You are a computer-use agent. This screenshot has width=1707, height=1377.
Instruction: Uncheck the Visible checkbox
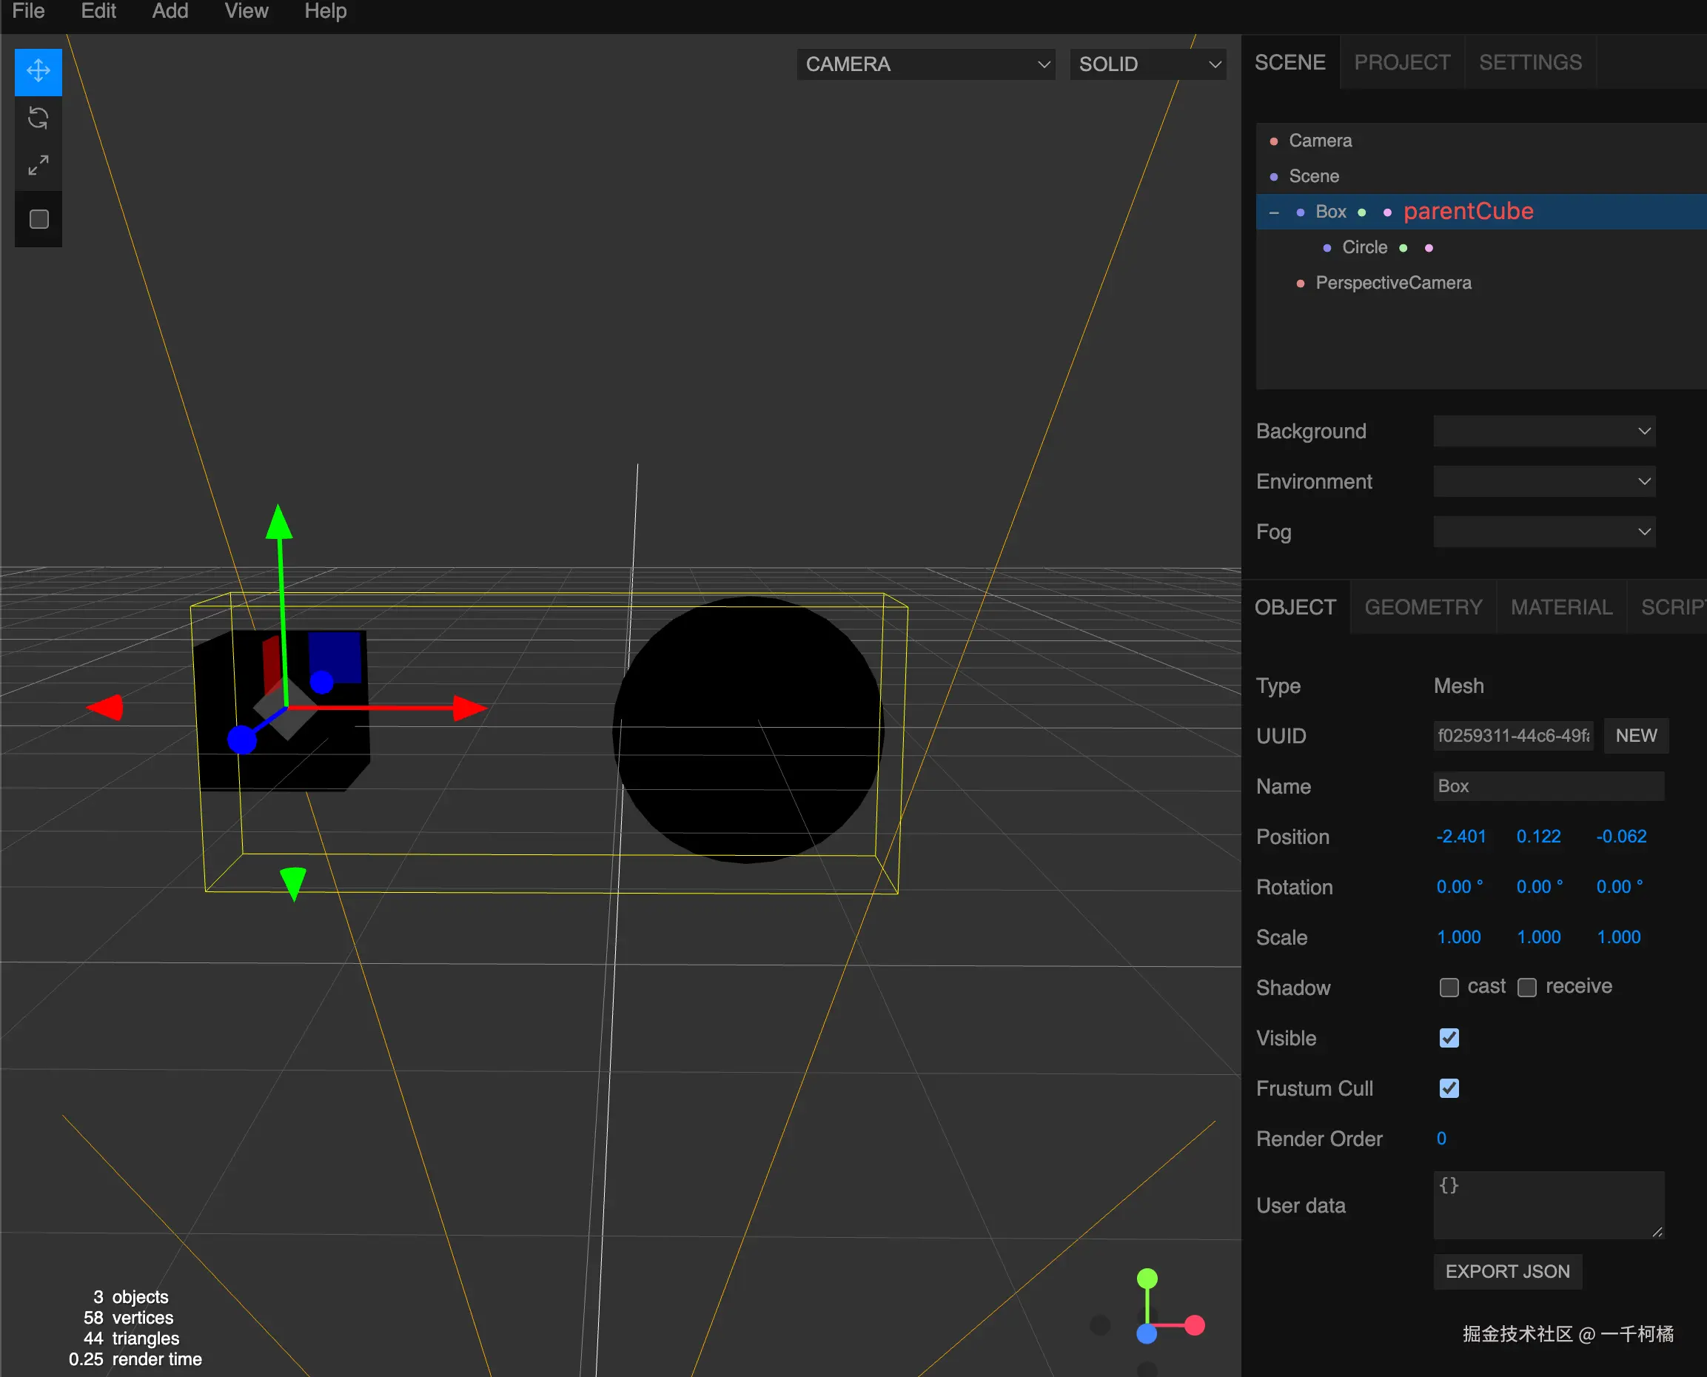[1449, 1037]
